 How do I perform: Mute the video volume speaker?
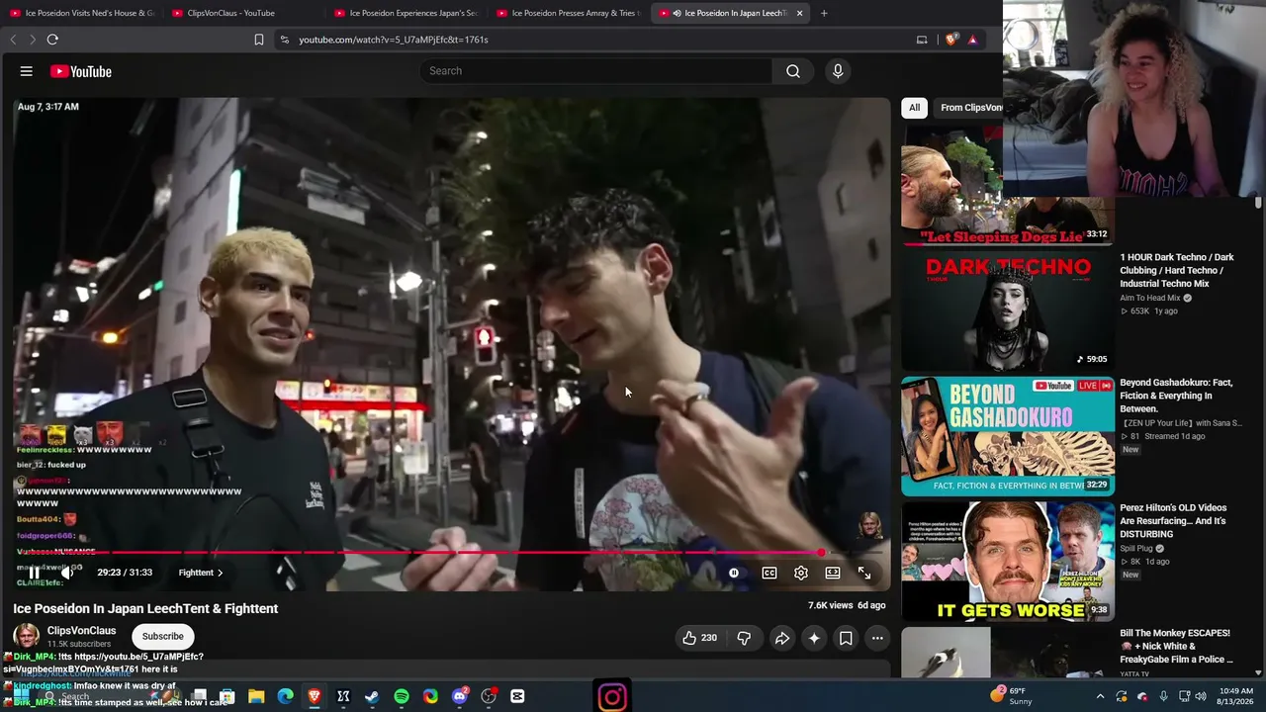pos(66,573)
